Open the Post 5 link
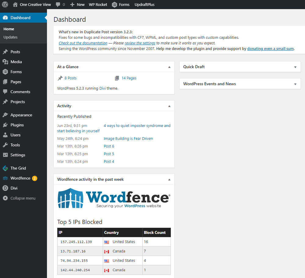Viewport: 305px width, 278px height. [x=109, y=154]
